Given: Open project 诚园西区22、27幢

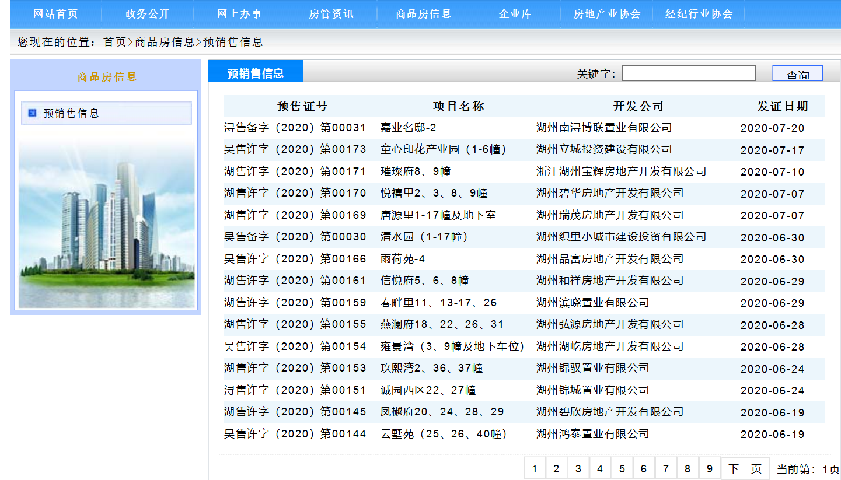Looking at the screenshot, I should [428, 390].
